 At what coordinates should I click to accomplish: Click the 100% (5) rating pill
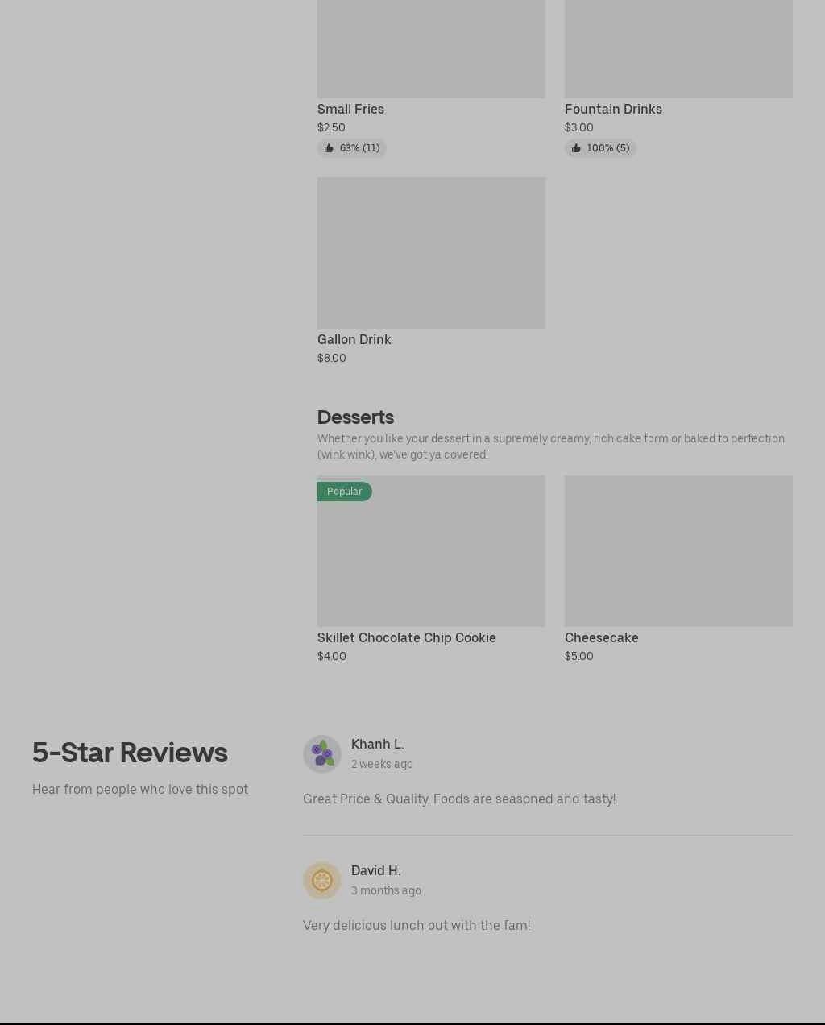(x=600, y=148)
